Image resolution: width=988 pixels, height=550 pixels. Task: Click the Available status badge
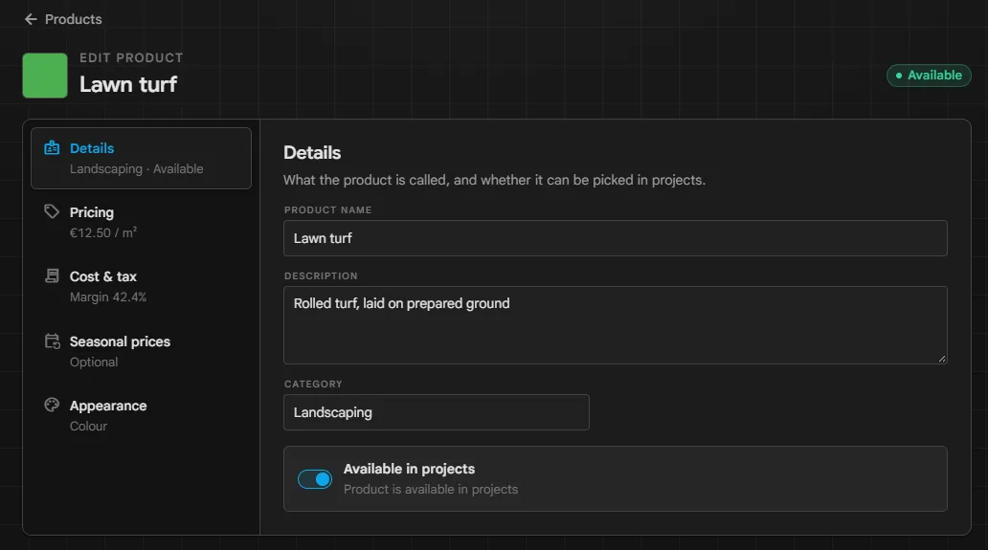coord(928,76)
